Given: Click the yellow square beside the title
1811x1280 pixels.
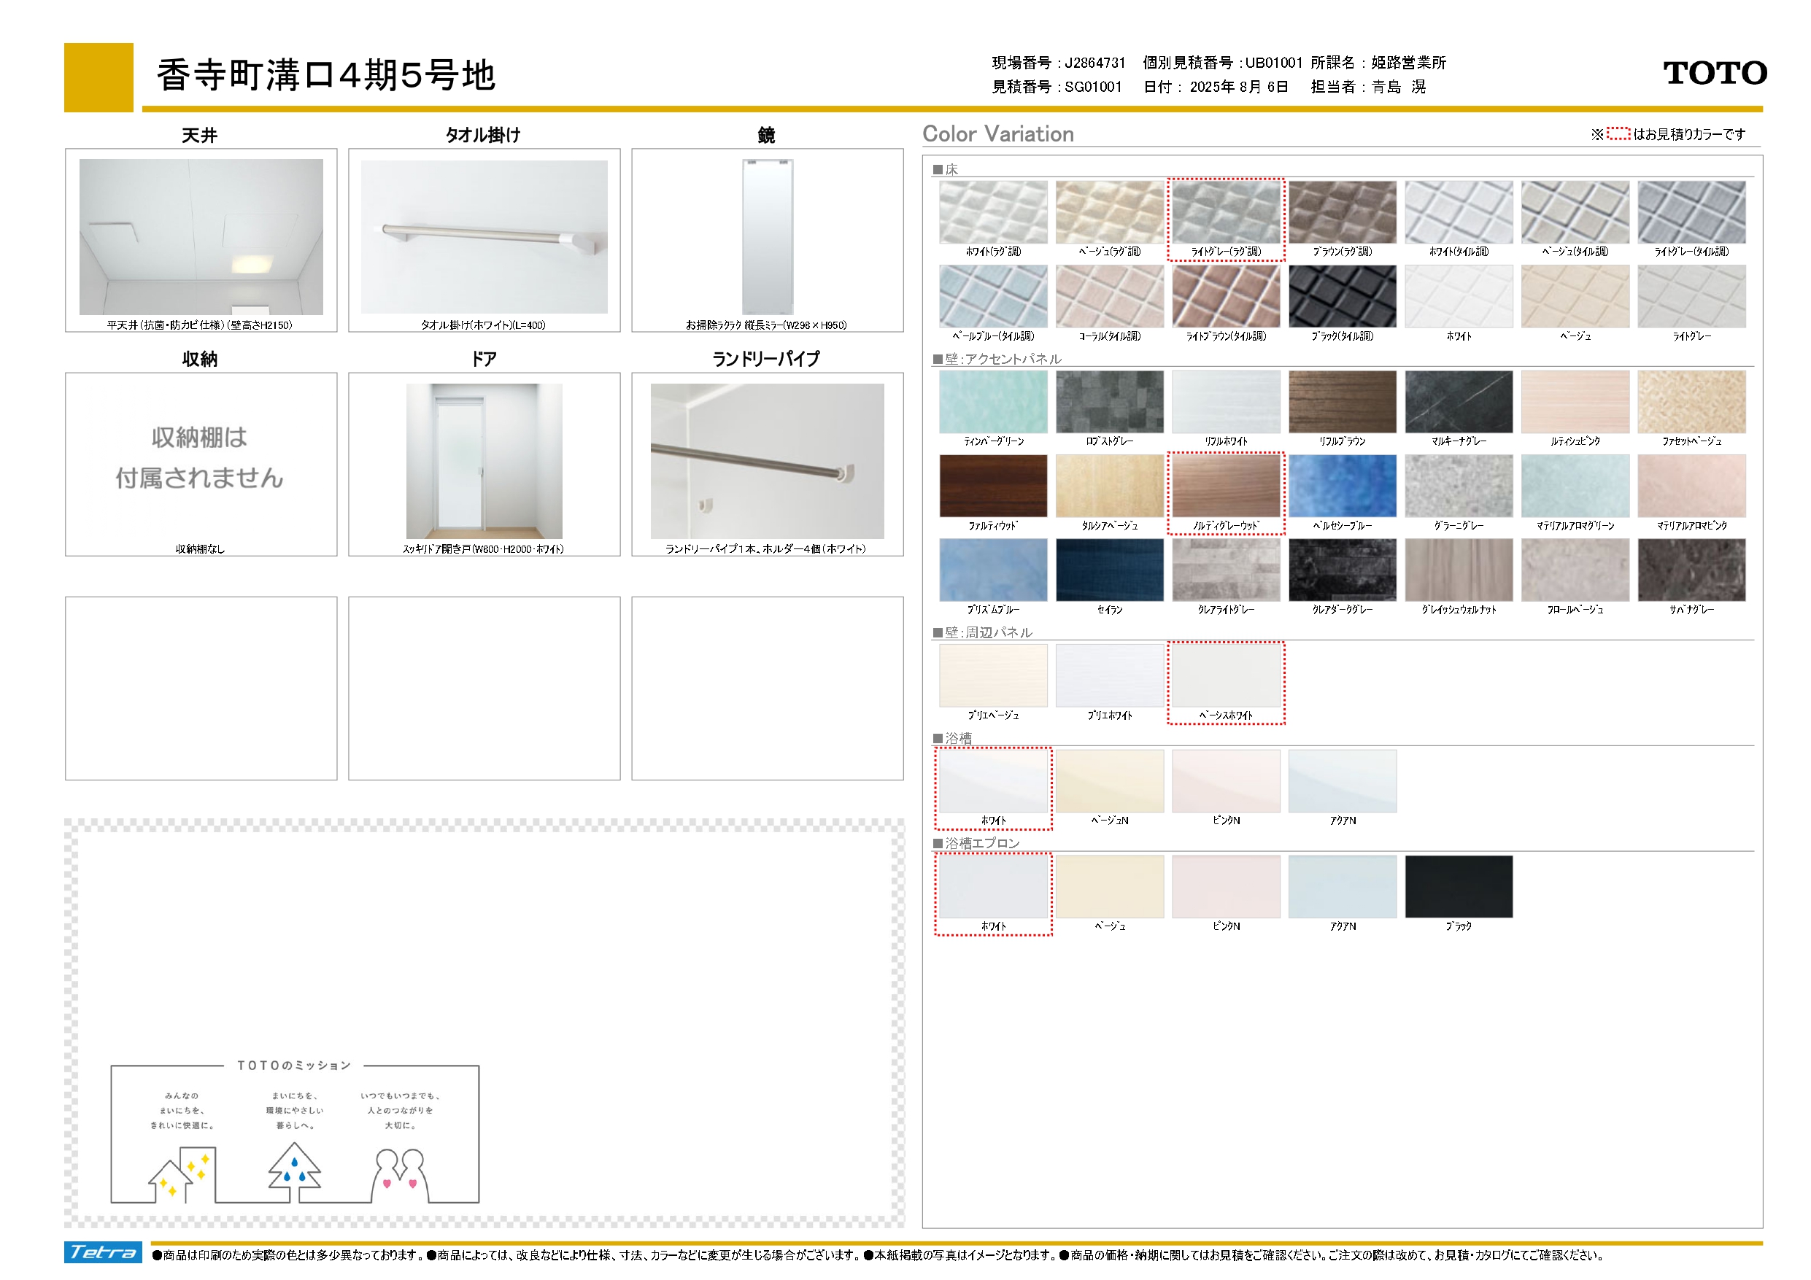Looking at the screenshot, I should 99,77.
